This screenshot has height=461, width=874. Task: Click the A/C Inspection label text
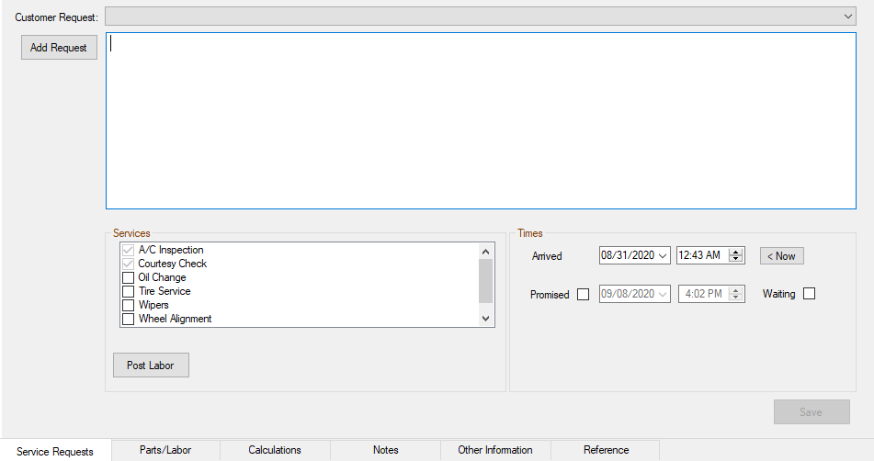[x=171, y=250]
